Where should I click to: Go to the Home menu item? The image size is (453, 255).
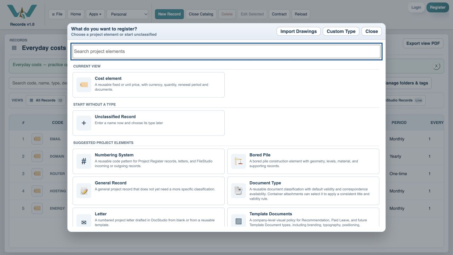pos(76,14)
